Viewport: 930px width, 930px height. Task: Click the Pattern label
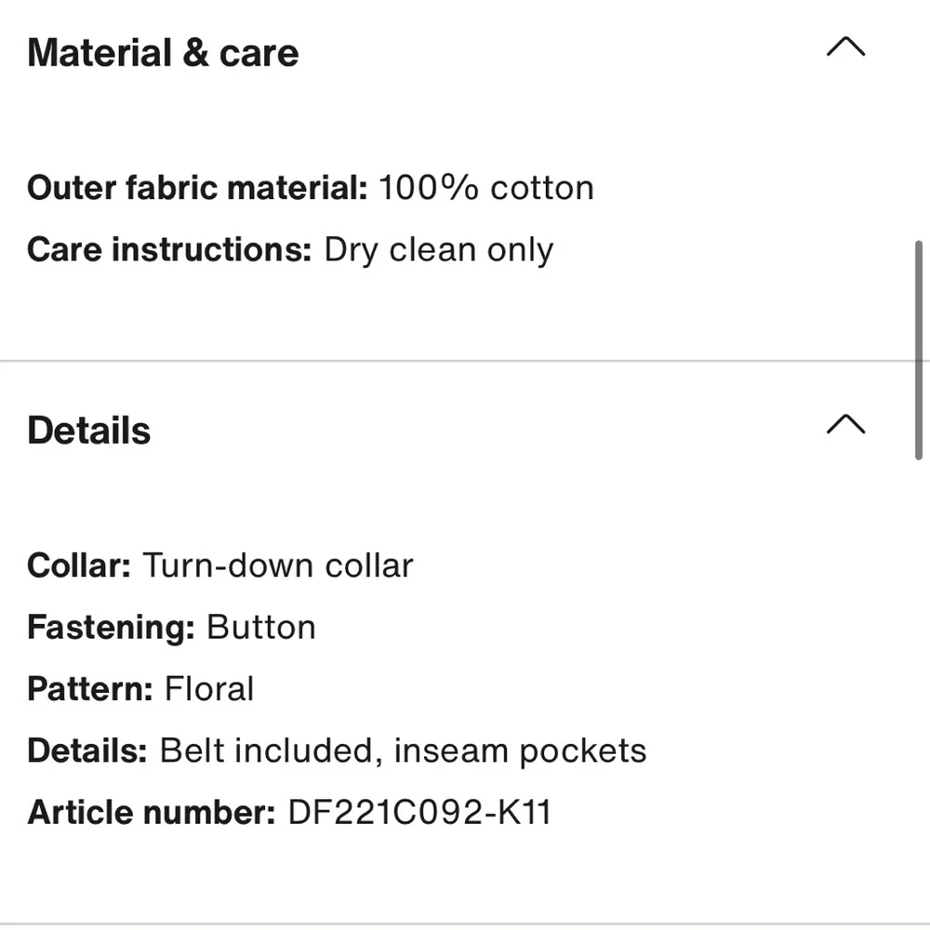(90, 689)
